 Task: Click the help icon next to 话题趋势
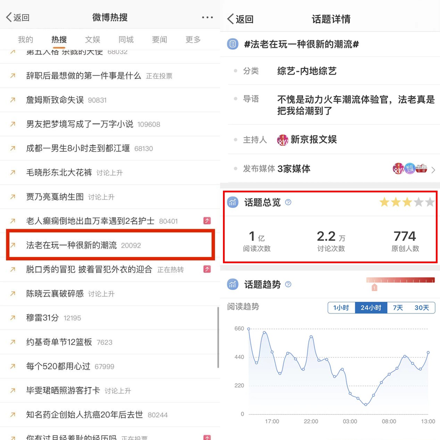click(x=288, y=284)
